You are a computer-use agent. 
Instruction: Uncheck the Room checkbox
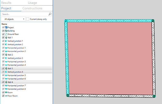[x=3, y=92]
